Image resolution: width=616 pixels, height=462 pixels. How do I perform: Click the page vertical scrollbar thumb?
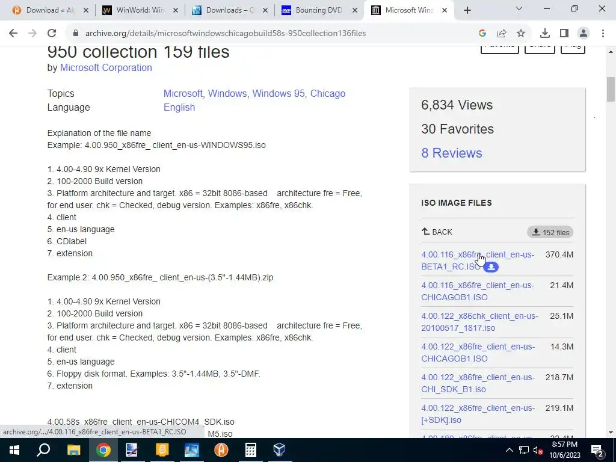[611, 90]
